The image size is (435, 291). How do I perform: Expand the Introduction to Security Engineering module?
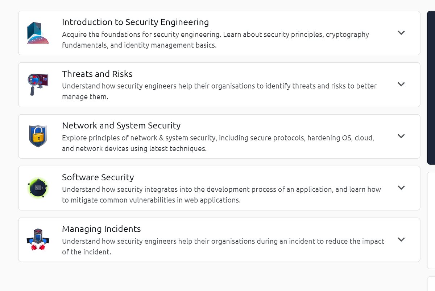[401, 33]
